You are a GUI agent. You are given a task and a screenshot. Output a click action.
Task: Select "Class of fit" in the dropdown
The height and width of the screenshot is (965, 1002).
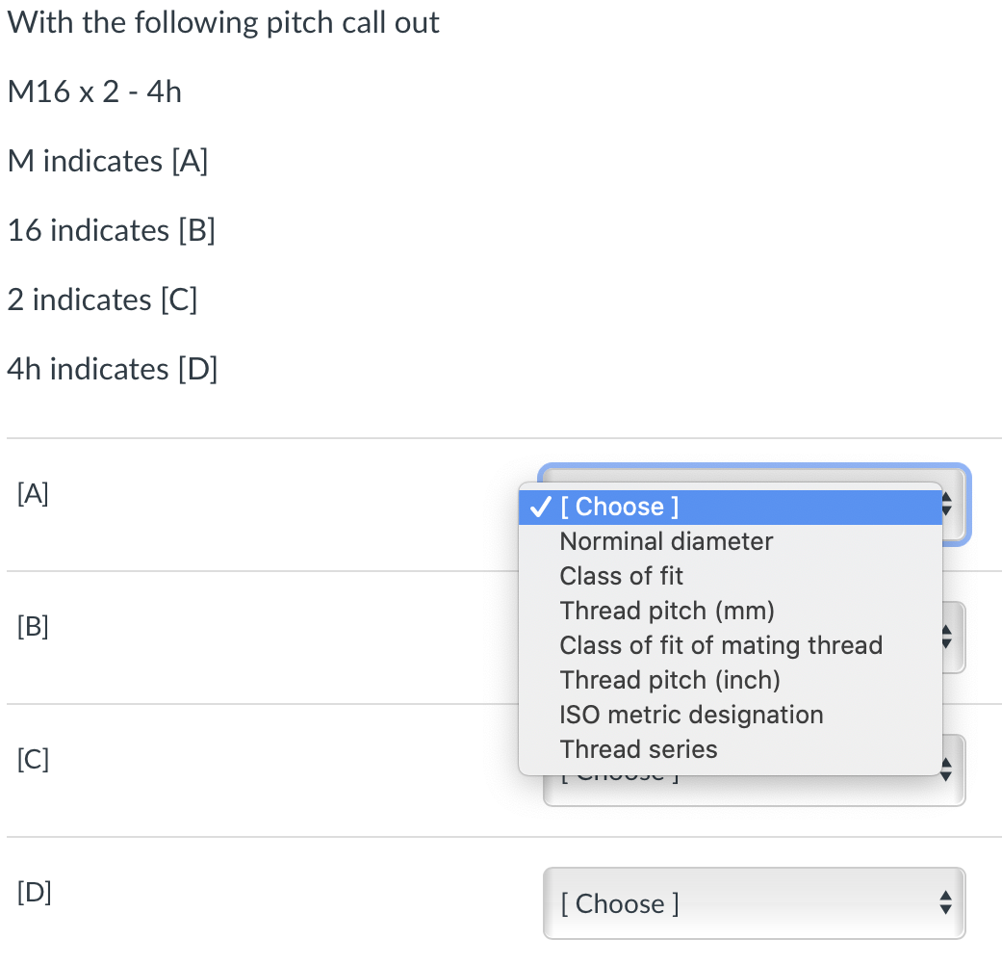(621, 576)
